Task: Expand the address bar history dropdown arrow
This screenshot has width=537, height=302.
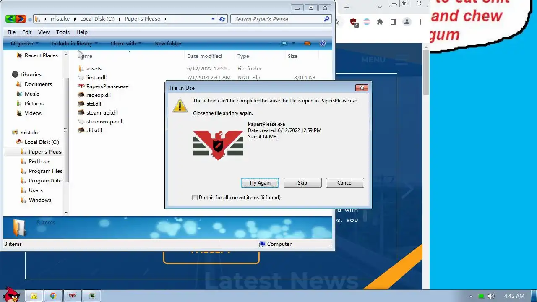Action: point(213,19)
